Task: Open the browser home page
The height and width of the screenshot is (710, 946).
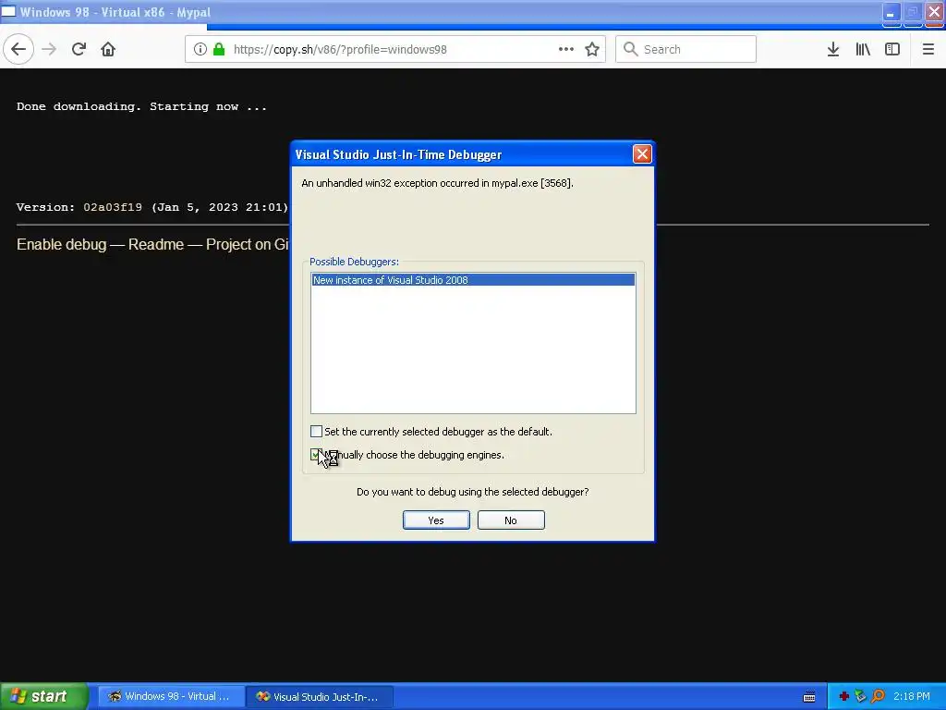Action: pos(108,49)
